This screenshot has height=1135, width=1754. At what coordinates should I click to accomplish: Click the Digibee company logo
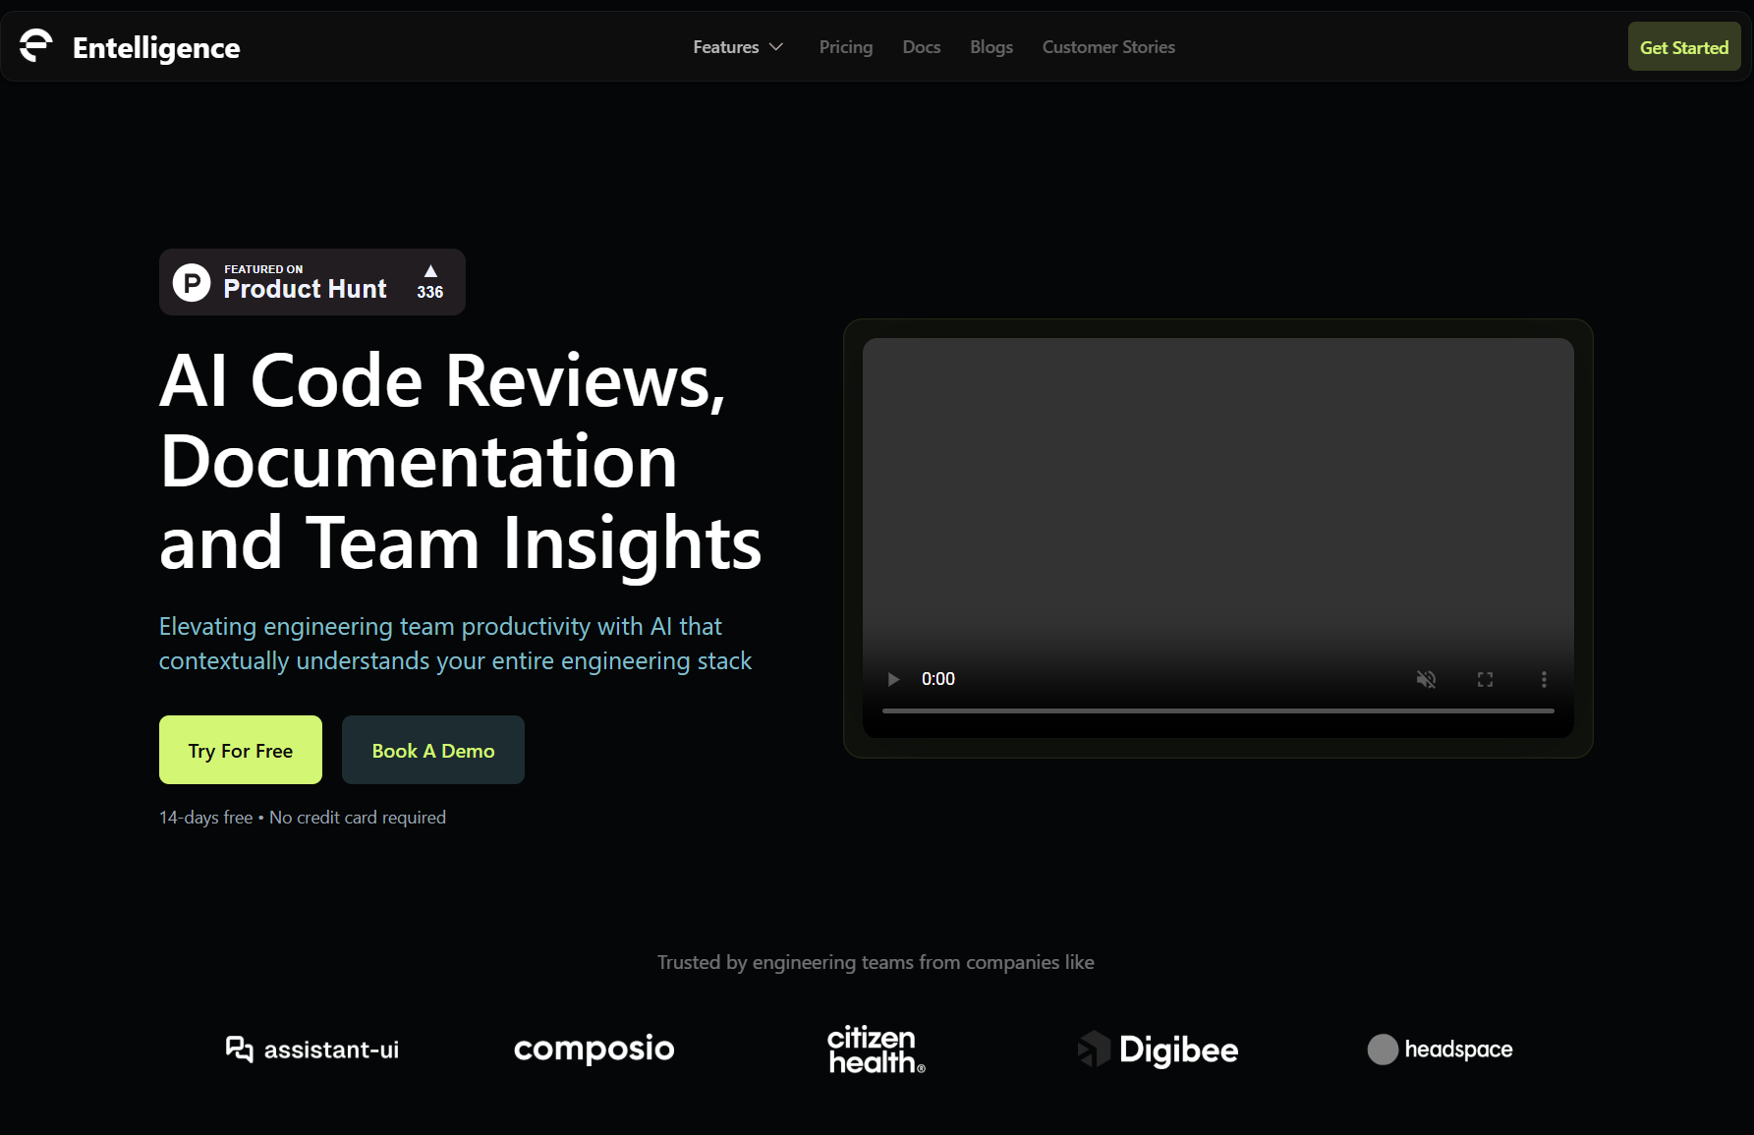(1159, 1050)
